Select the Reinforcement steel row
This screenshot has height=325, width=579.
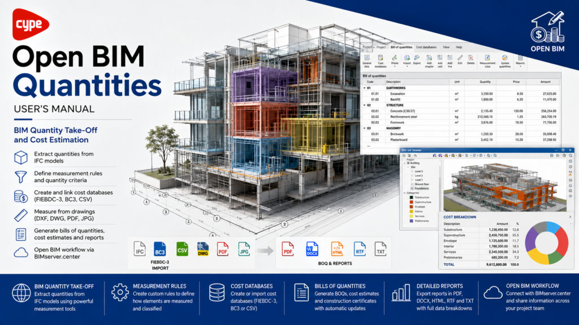tap(460, 117)
